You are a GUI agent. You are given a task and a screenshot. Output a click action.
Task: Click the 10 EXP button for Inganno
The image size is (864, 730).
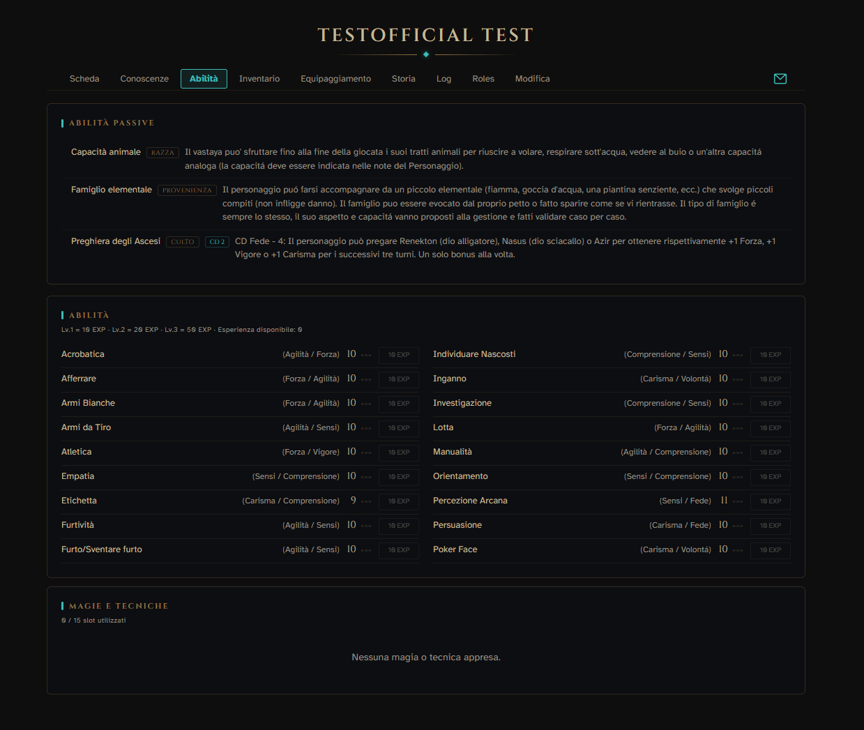pos(771,379)
